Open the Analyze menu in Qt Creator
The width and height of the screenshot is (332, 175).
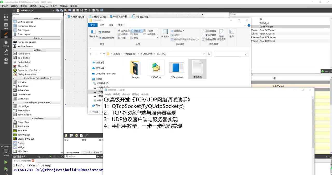44,6
